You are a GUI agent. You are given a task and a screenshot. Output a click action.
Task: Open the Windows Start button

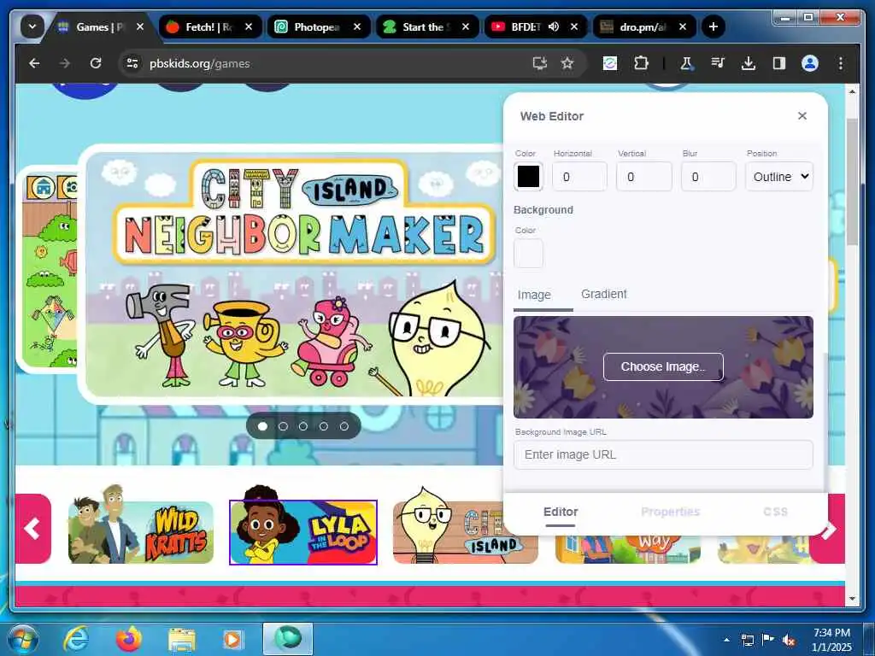pos(23,639)
